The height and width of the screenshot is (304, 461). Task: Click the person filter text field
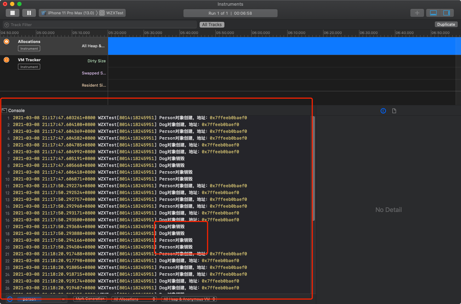pyautogui.click(x=36, y=299)
